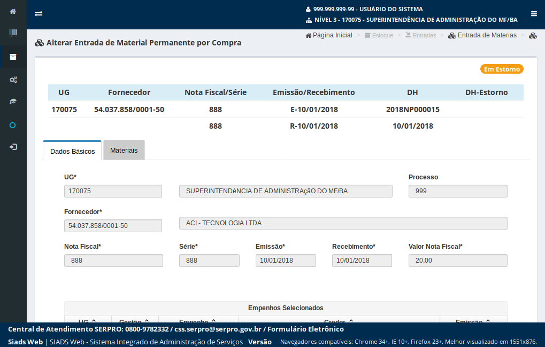This screenshot has height=347, width=545.
Task: Open the gears settings sidebar icon
Action: pyautogui.click(x=13, y=80)
